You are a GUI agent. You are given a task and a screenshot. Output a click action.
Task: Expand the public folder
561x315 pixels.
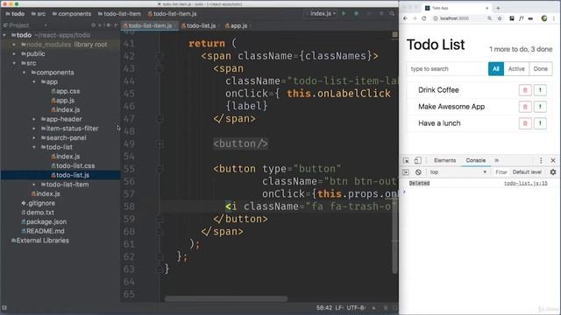[14, 53]
